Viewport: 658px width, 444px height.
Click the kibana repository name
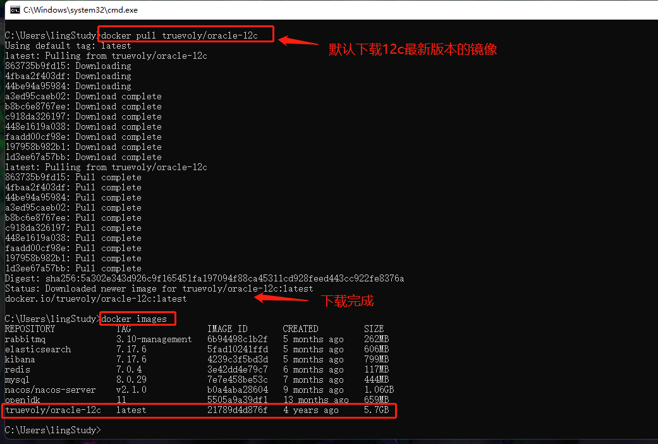20,359
